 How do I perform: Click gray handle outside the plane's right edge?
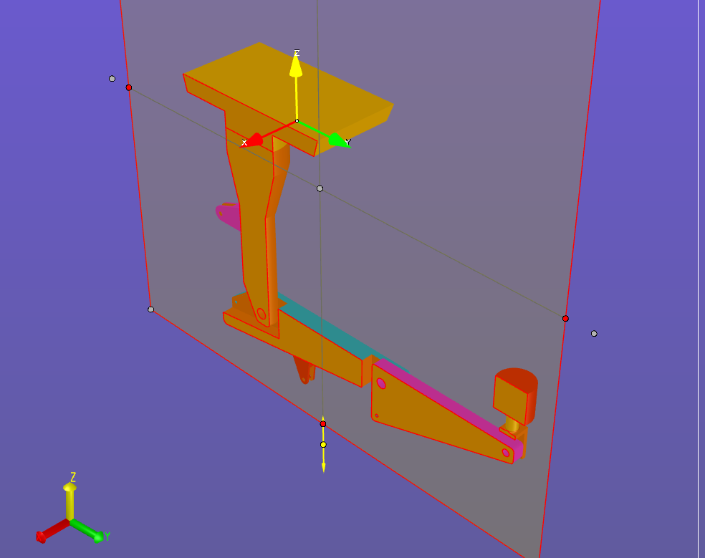tap(594, 334)
